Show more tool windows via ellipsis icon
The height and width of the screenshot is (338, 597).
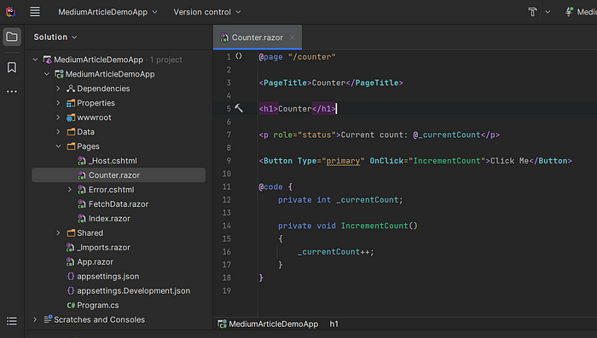(12, 92)
